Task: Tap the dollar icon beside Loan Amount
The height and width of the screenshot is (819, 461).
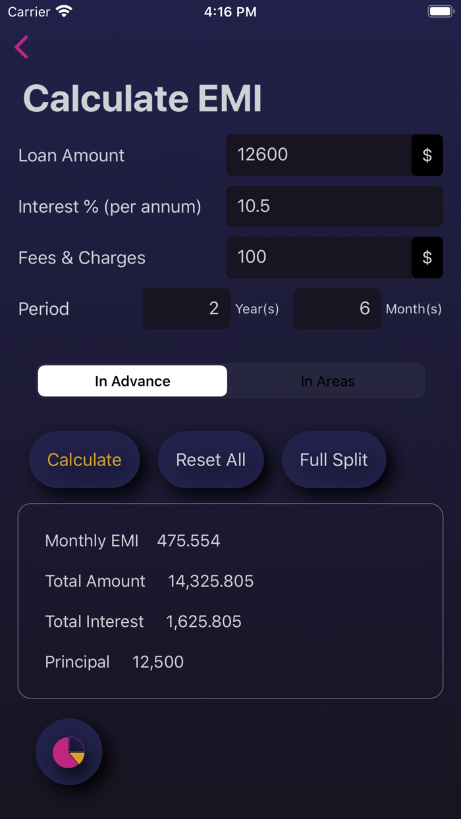Action: tap(427, 155)
